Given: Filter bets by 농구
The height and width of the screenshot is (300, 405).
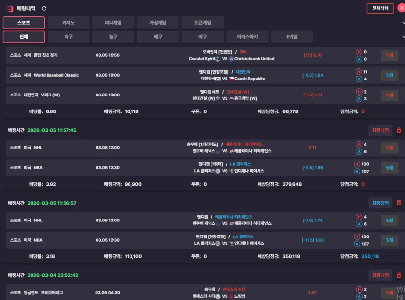Looking at the screenshot, I should pos(113,37).
